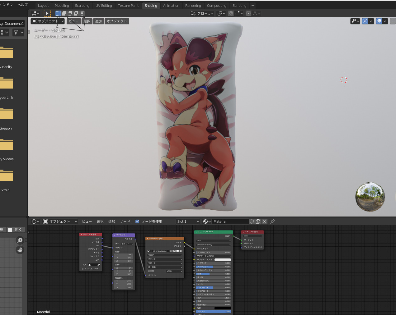The height and width of the screenshot is (315, 396).
Task: Open the viewport object mode dropdown
Action: click(48, 21)
